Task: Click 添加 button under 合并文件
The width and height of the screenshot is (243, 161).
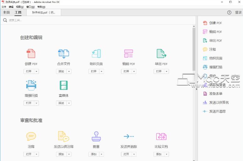Action: coord(61,71)
